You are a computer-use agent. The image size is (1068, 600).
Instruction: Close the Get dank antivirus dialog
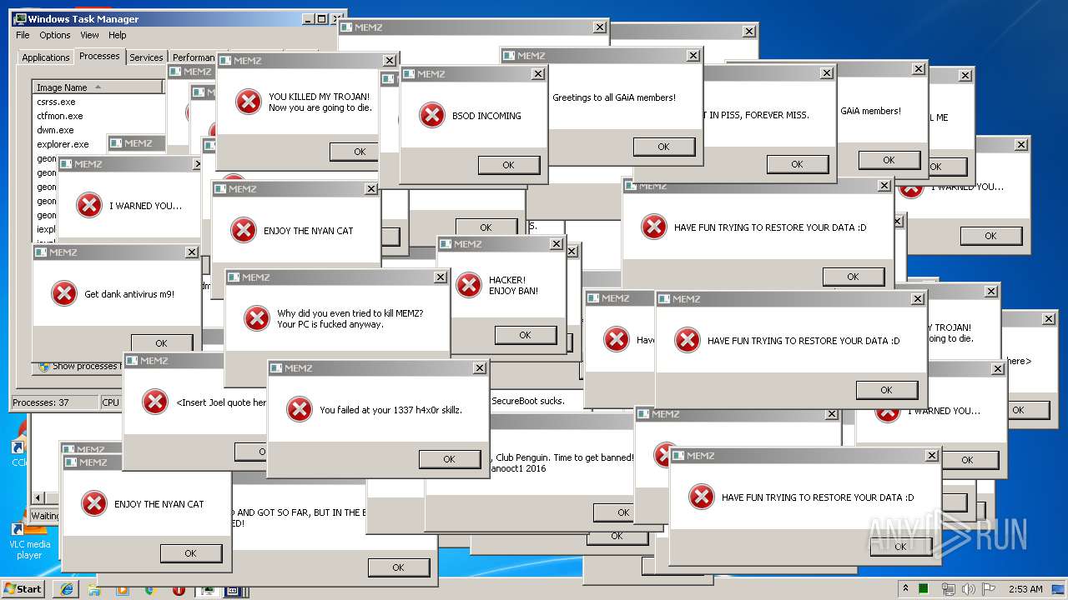point(191,252)
